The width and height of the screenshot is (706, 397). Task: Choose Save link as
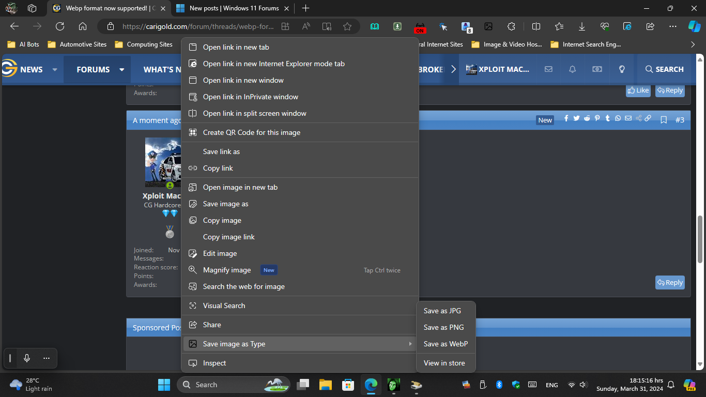click(300, 151)
